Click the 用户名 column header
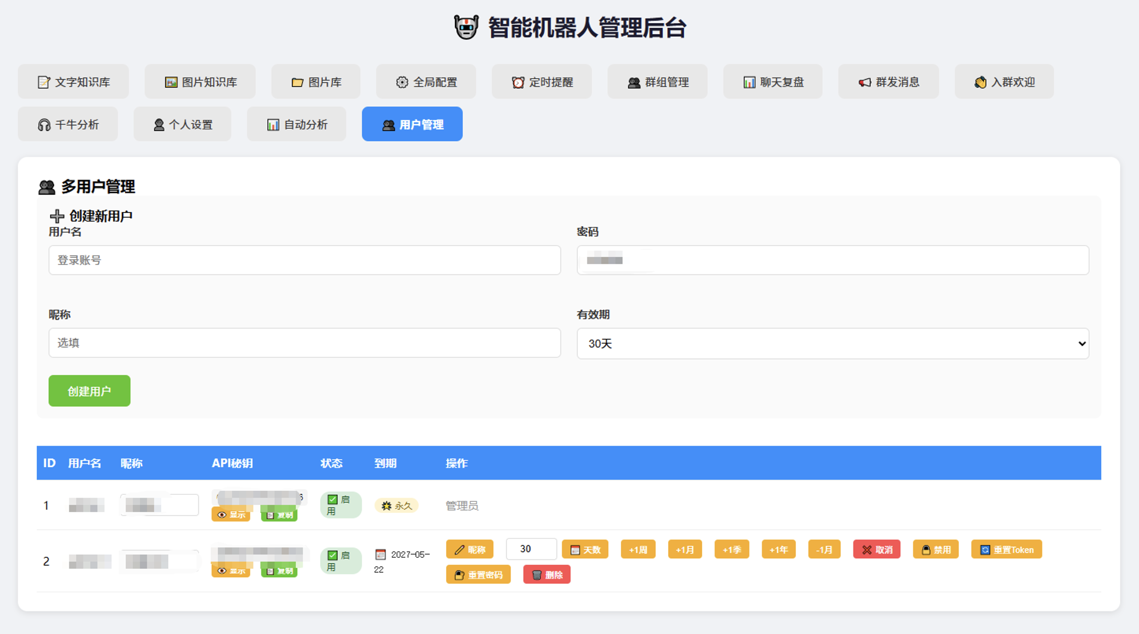Screen dimensions: 1139x634 (x=85, y=463)
